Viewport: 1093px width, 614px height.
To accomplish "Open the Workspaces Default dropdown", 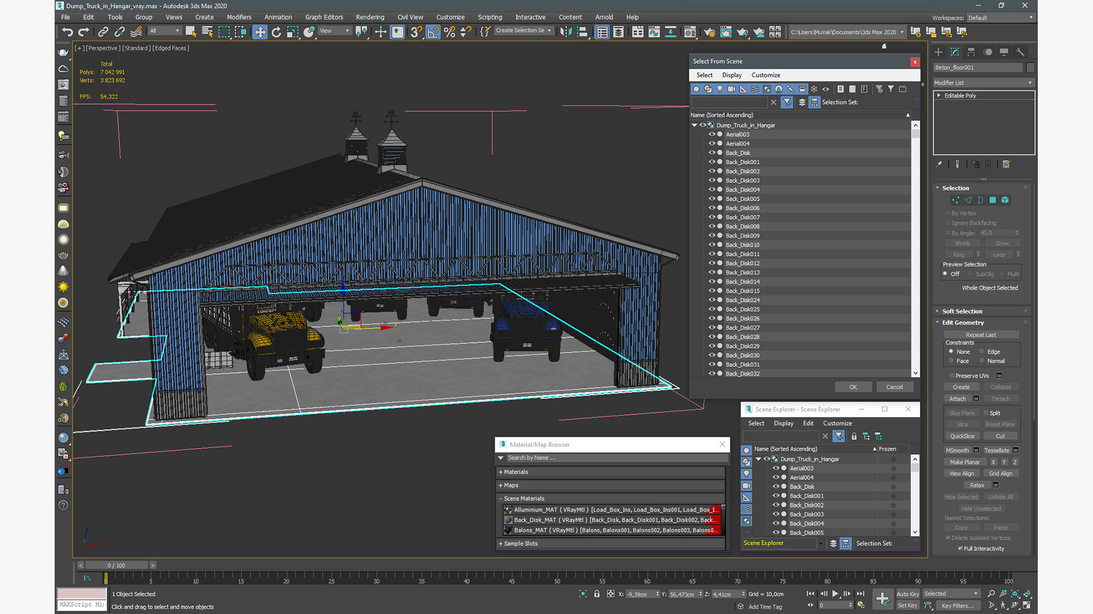I will pos(1000,18).
